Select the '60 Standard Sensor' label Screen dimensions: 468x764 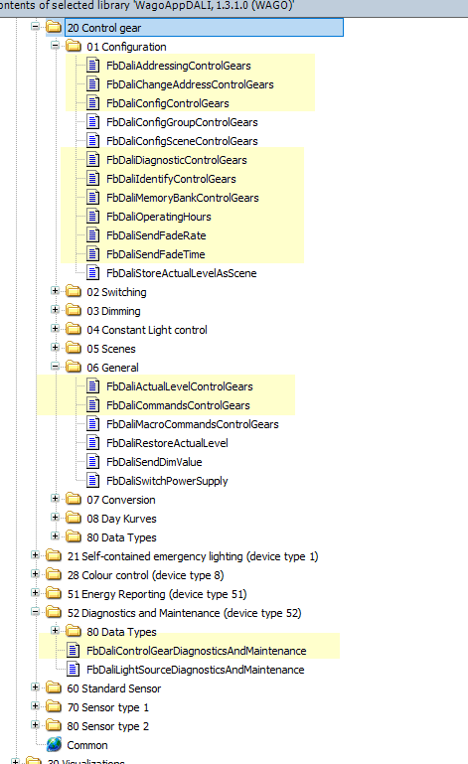point(114,688)
